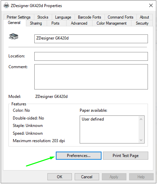Go to the Advanced tab
The width and height of the screenshot is (157, 184).
coord(79,23)
